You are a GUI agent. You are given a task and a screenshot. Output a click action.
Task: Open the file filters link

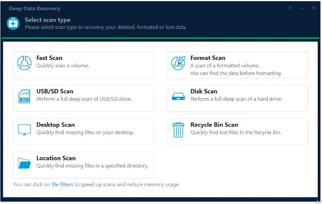pyautogui.click(x=63, y=185)
